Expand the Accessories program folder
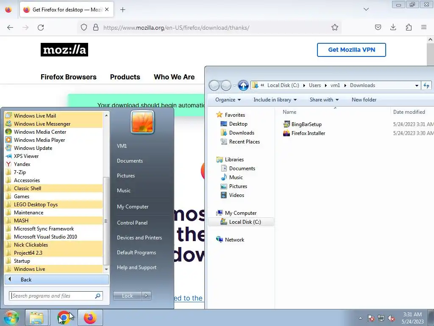The width and height of the screenshot is (434, 326). 54,180
